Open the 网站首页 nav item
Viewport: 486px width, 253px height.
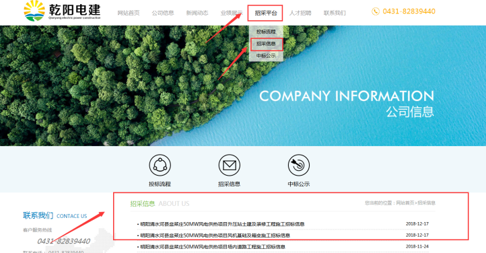(129, 13)
